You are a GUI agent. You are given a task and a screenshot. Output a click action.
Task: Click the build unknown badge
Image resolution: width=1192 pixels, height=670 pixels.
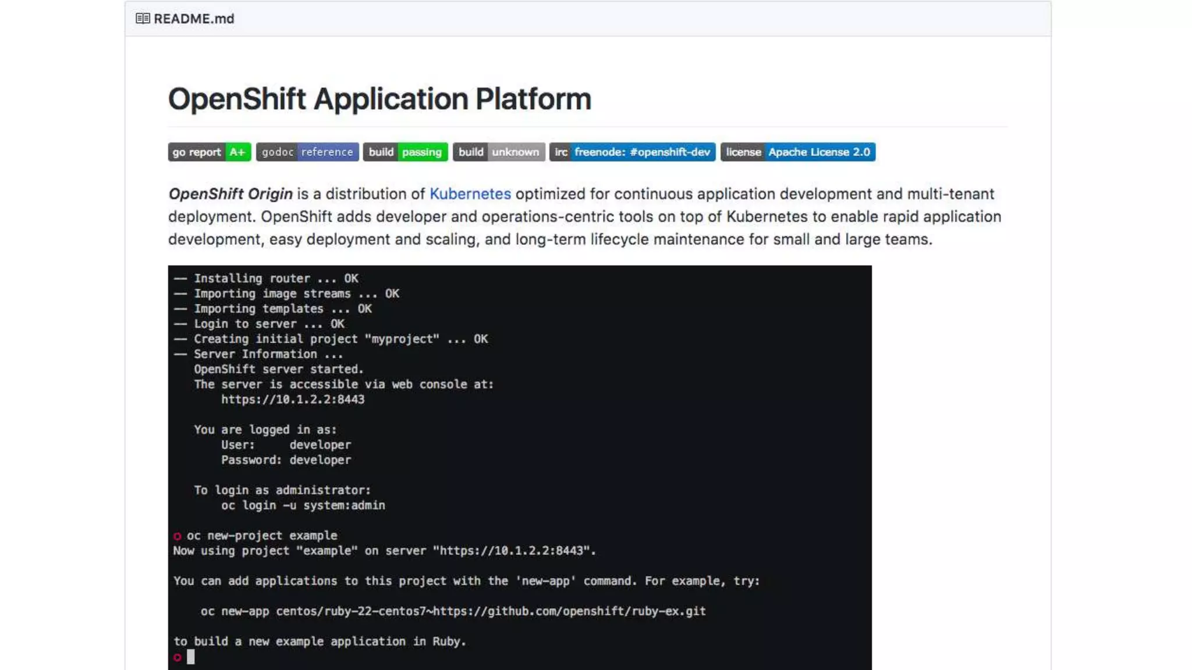point(499,152)
